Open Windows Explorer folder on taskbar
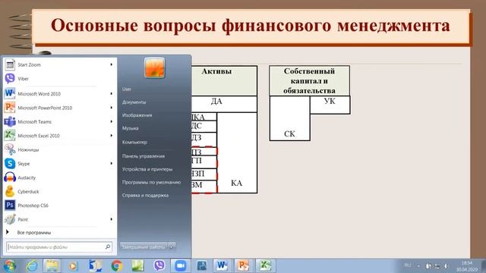The height and width of the screenshot is (273, 486). [52, 266]
